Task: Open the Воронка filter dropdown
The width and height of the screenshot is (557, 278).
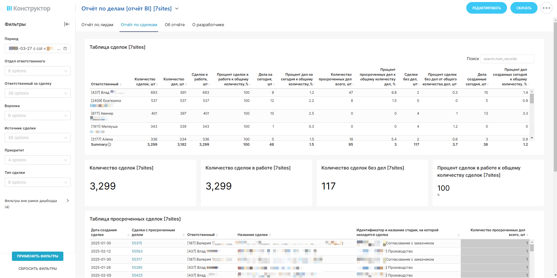Action: pyautogui.click(x=38, y=115)
